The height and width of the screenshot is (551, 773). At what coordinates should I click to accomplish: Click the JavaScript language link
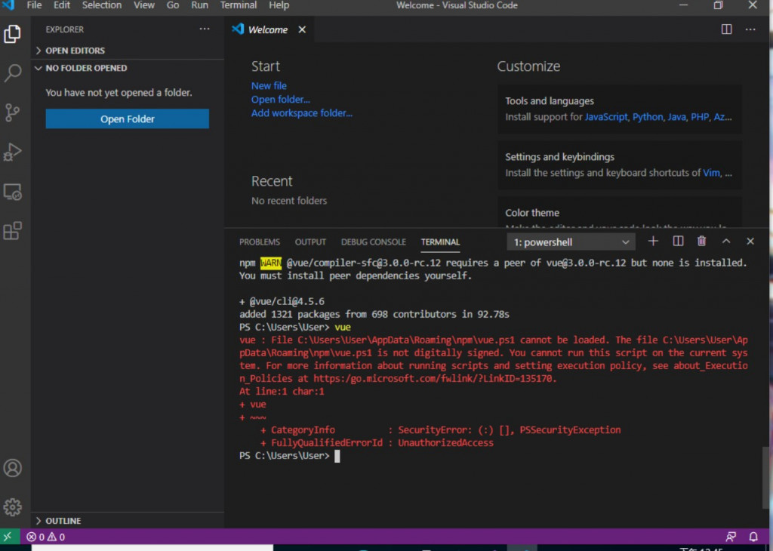[606, 117]
